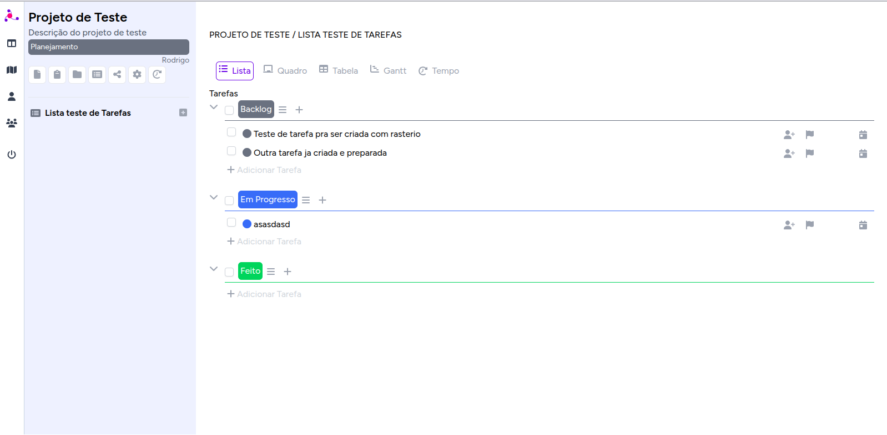Click the folder icon in project toolbar
This screenshot has width=887, height=435.
tap(77, 74)
